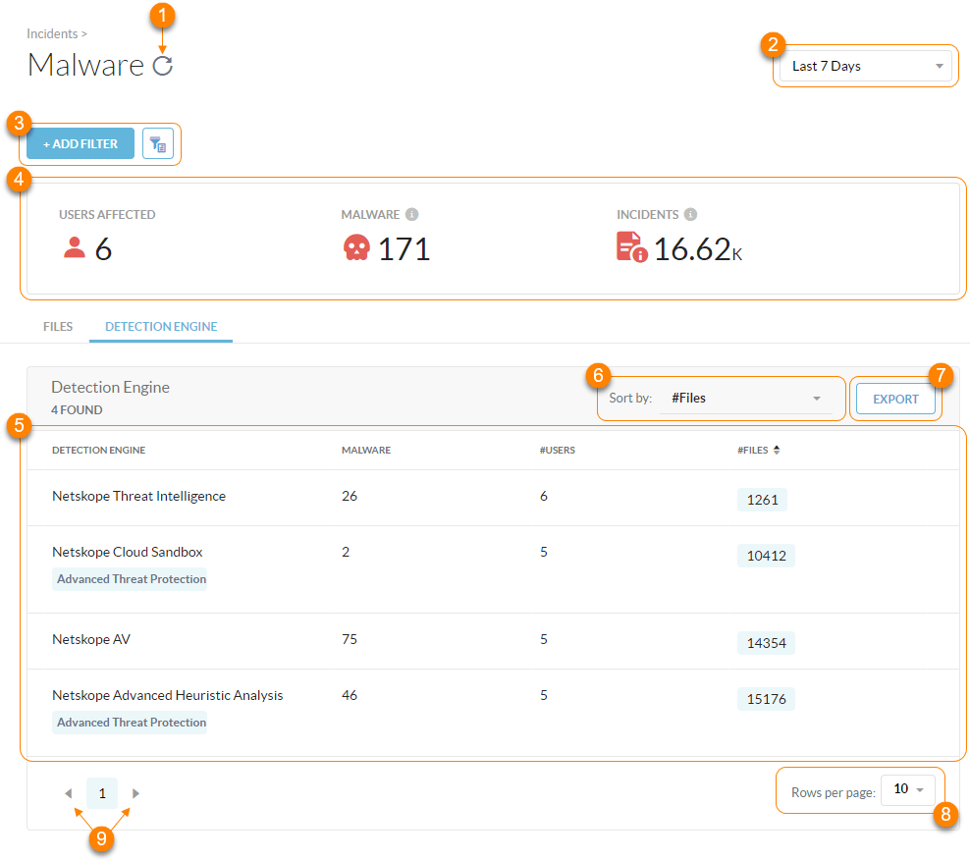Switch to the Files tab

(58, 326)
